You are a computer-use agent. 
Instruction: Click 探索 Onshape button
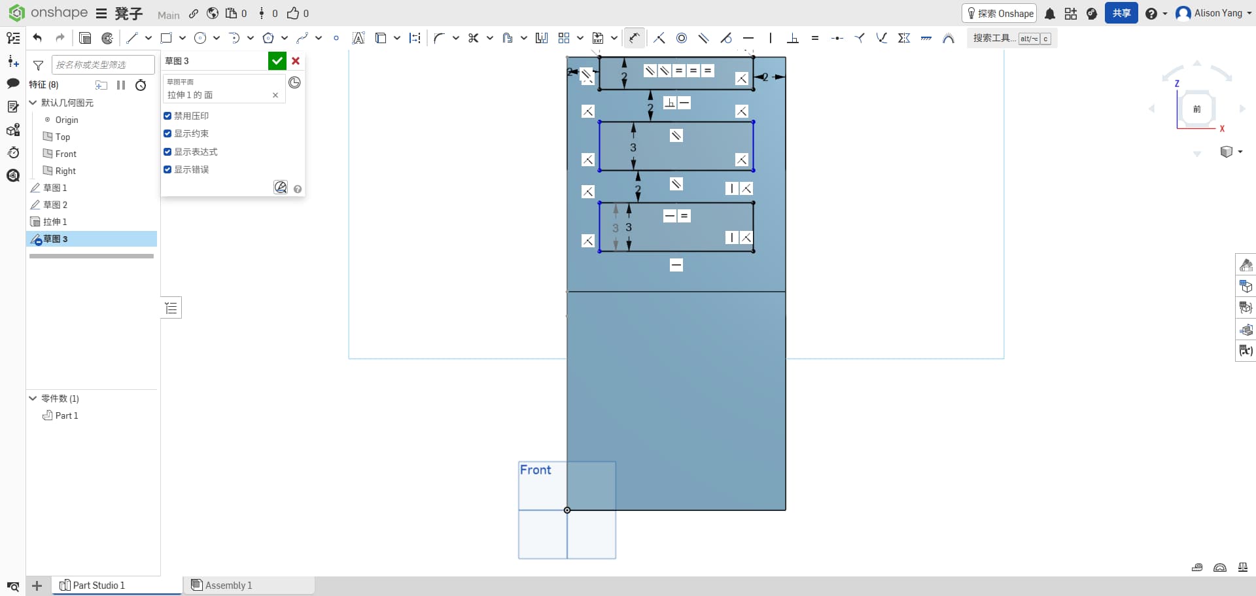point(1000,13)
